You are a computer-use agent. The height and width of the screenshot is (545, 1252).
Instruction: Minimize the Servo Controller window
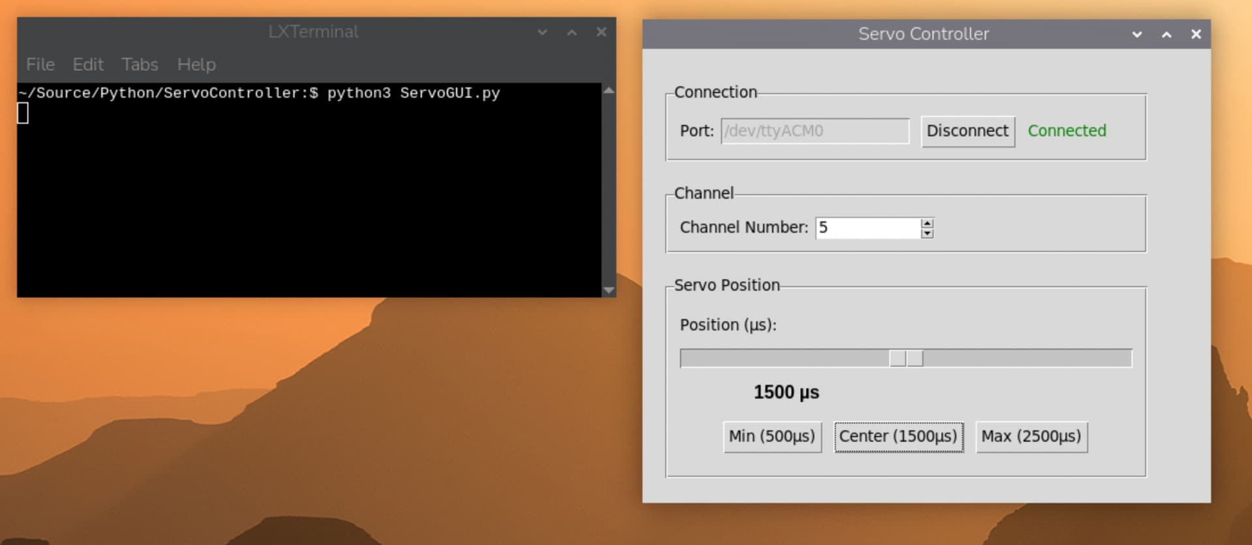tap(1137, 35)
